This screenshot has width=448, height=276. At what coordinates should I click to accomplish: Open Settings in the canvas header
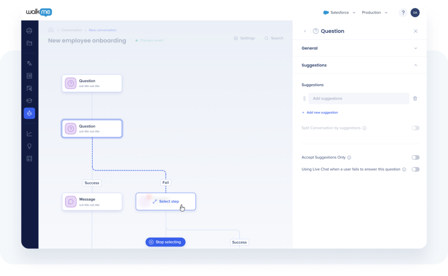tap(244, 38)
